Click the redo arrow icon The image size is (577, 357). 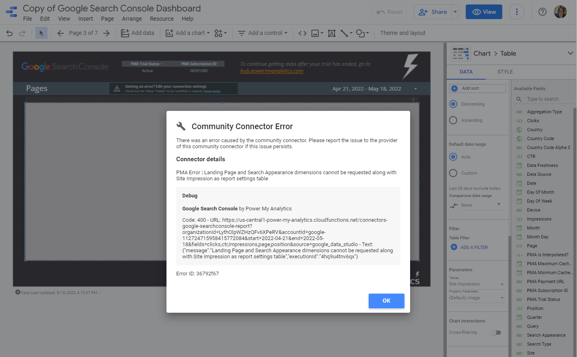click(x=22, y=33)
